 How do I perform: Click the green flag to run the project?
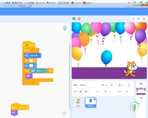click(74, 19)
